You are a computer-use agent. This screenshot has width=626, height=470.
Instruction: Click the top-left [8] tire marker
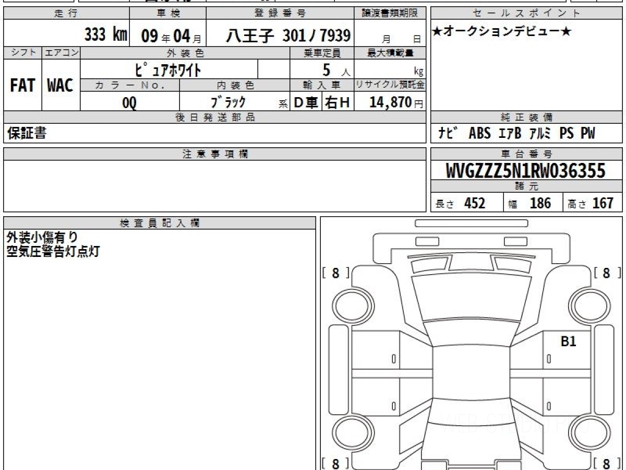pyautogui.click(x=335, y=273)
